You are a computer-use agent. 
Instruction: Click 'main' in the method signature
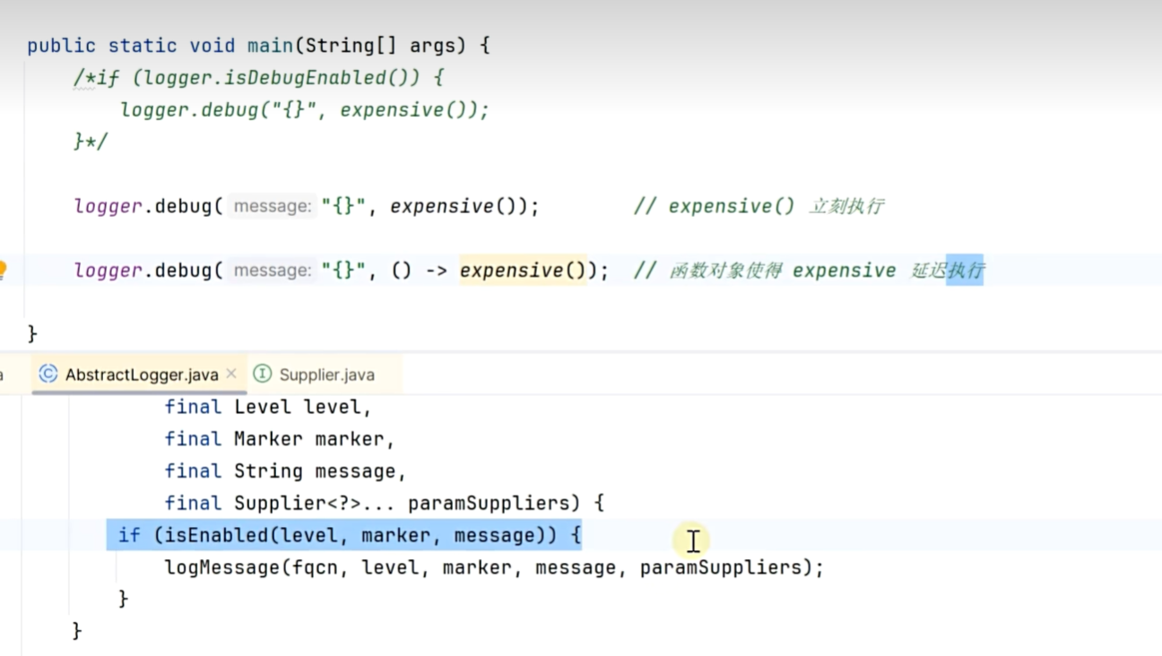[x=270, y=46]
